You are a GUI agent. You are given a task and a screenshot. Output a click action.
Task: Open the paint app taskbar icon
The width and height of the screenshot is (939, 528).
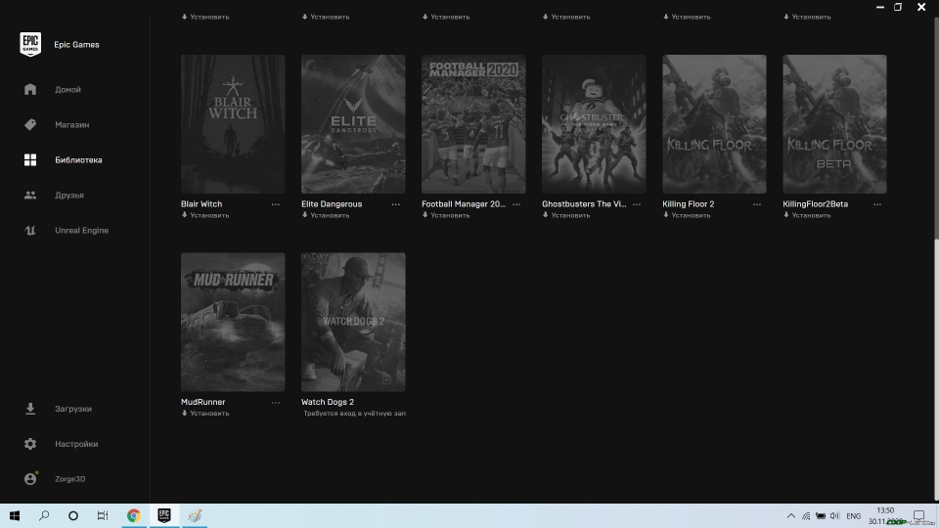194,515
